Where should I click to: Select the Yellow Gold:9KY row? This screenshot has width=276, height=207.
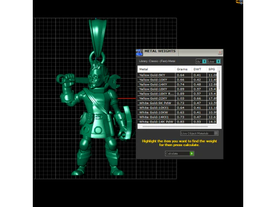177,75
